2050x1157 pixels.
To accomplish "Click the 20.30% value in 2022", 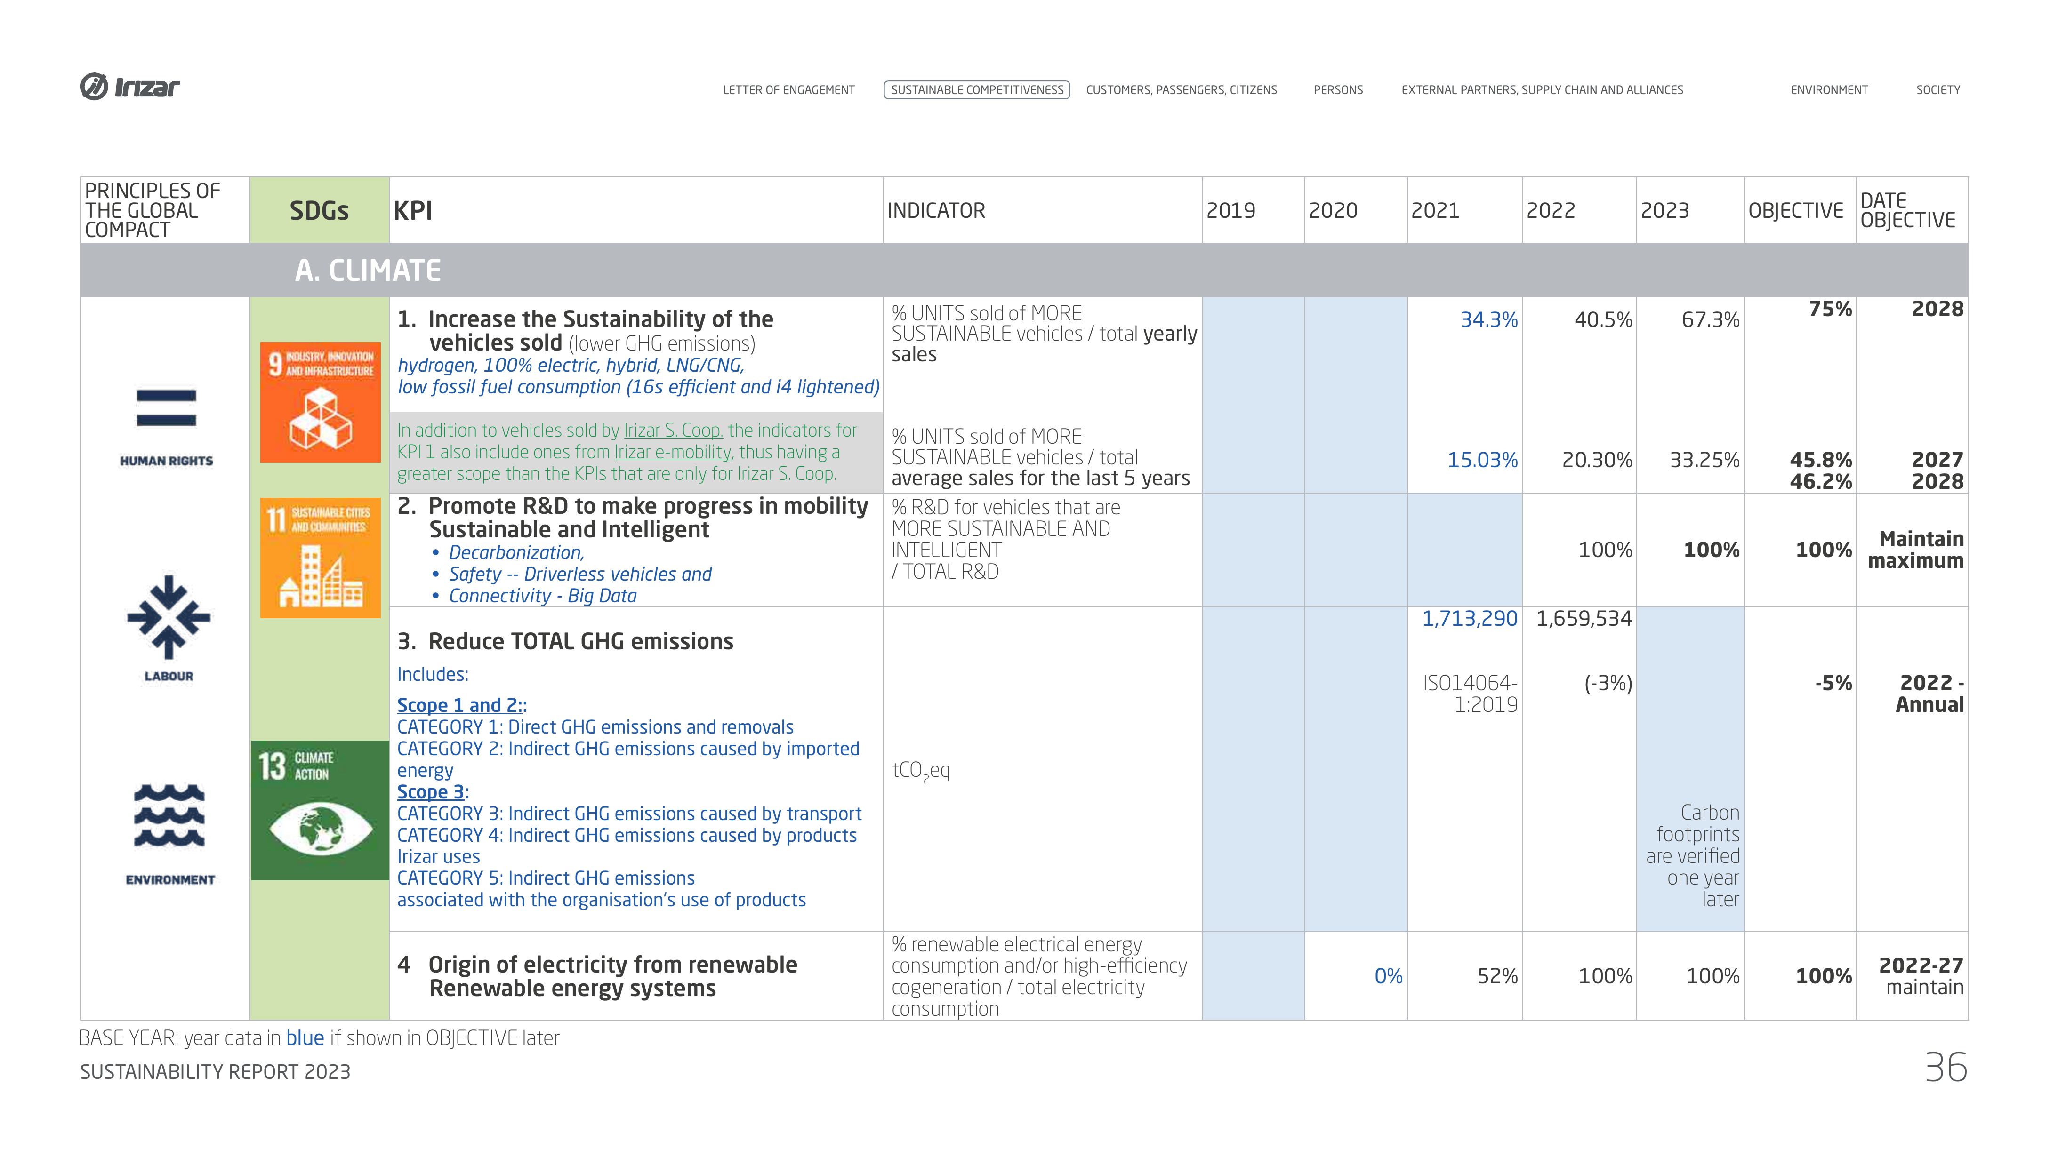I will click(x=1596, y=460).
